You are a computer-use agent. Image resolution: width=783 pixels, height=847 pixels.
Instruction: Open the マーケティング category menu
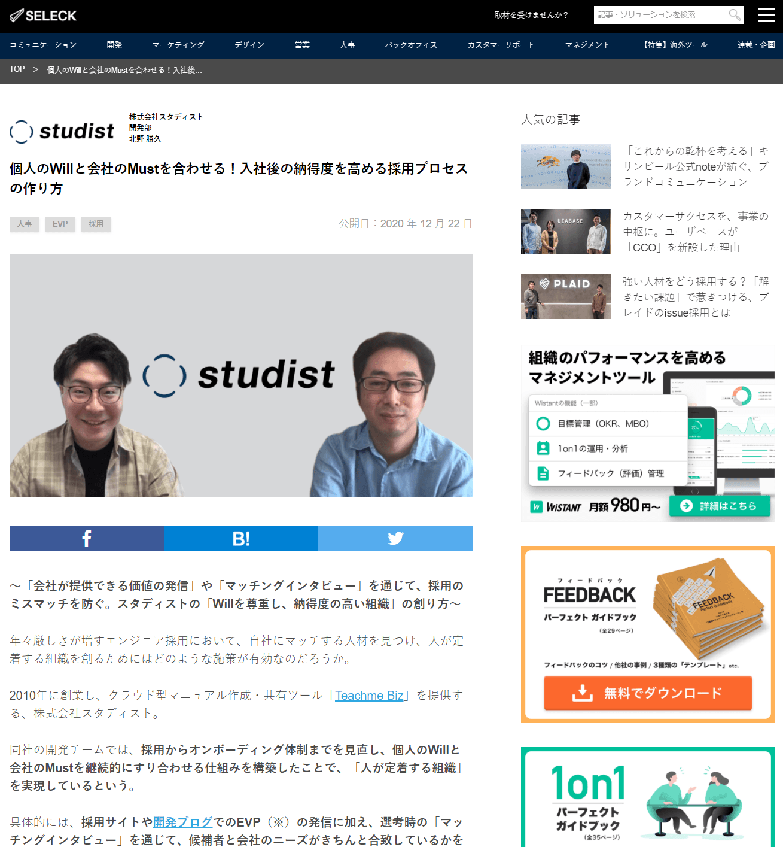pyautogui.click(x=178, y=45)
